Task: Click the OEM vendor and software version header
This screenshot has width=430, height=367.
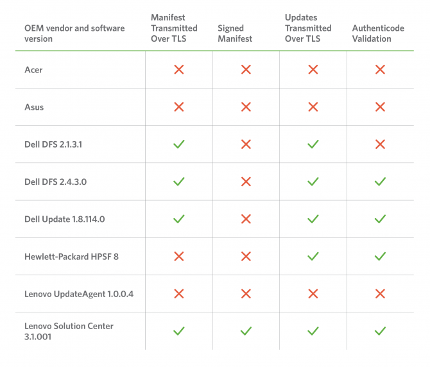Action: point(74,33)
